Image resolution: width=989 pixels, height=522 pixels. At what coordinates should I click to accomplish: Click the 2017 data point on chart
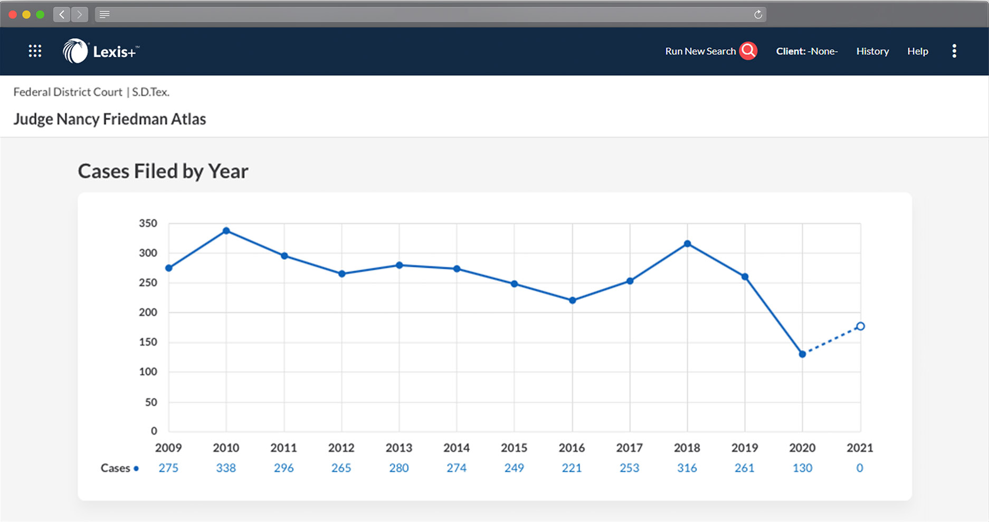pyautogui.click(x=630, y=281)
